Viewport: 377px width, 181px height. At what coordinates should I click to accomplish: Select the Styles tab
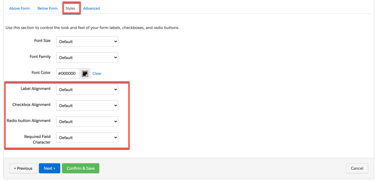(70, 8)
